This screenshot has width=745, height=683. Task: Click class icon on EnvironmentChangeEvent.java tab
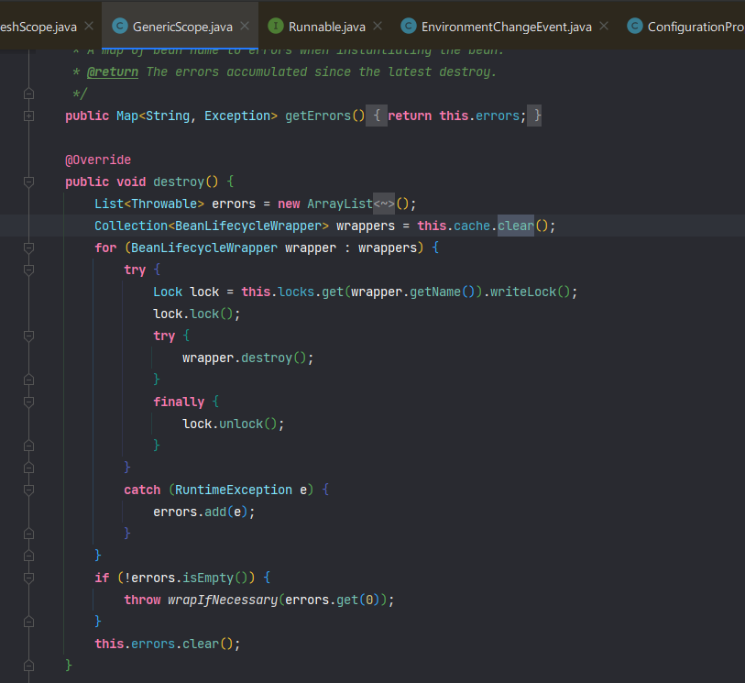(x=409, y=27)
